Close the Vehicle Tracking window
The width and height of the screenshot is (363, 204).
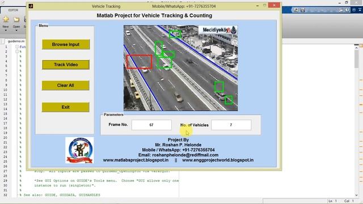pos(274,5)
